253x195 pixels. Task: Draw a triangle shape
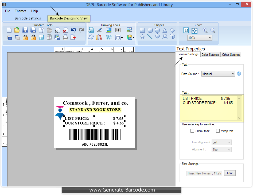coord(165,30)
